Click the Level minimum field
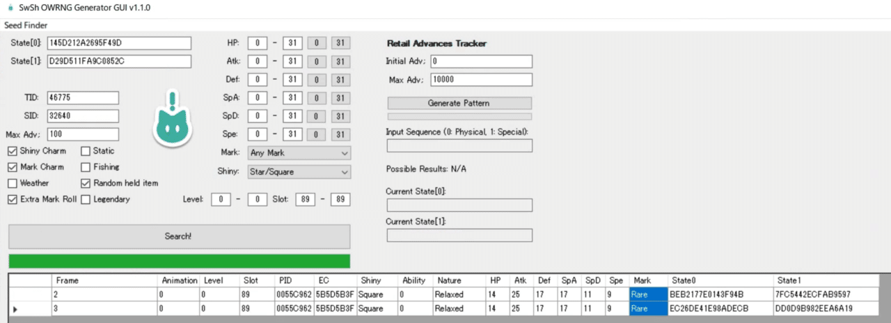Image resolution: width=891 pixels, height=323 pixels. pyautogui.click(x=221, y=199)
